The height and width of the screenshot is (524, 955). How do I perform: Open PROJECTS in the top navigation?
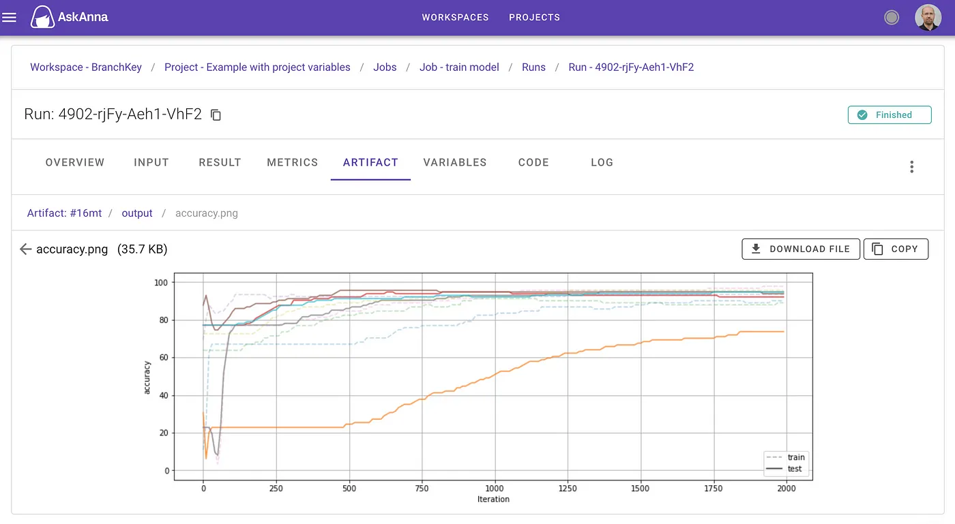[x=534, y=18]
